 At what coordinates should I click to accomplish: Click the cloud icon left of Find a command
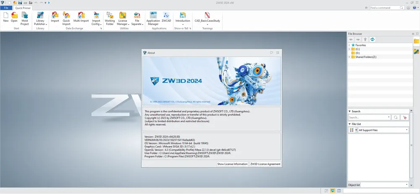(366, 8)
